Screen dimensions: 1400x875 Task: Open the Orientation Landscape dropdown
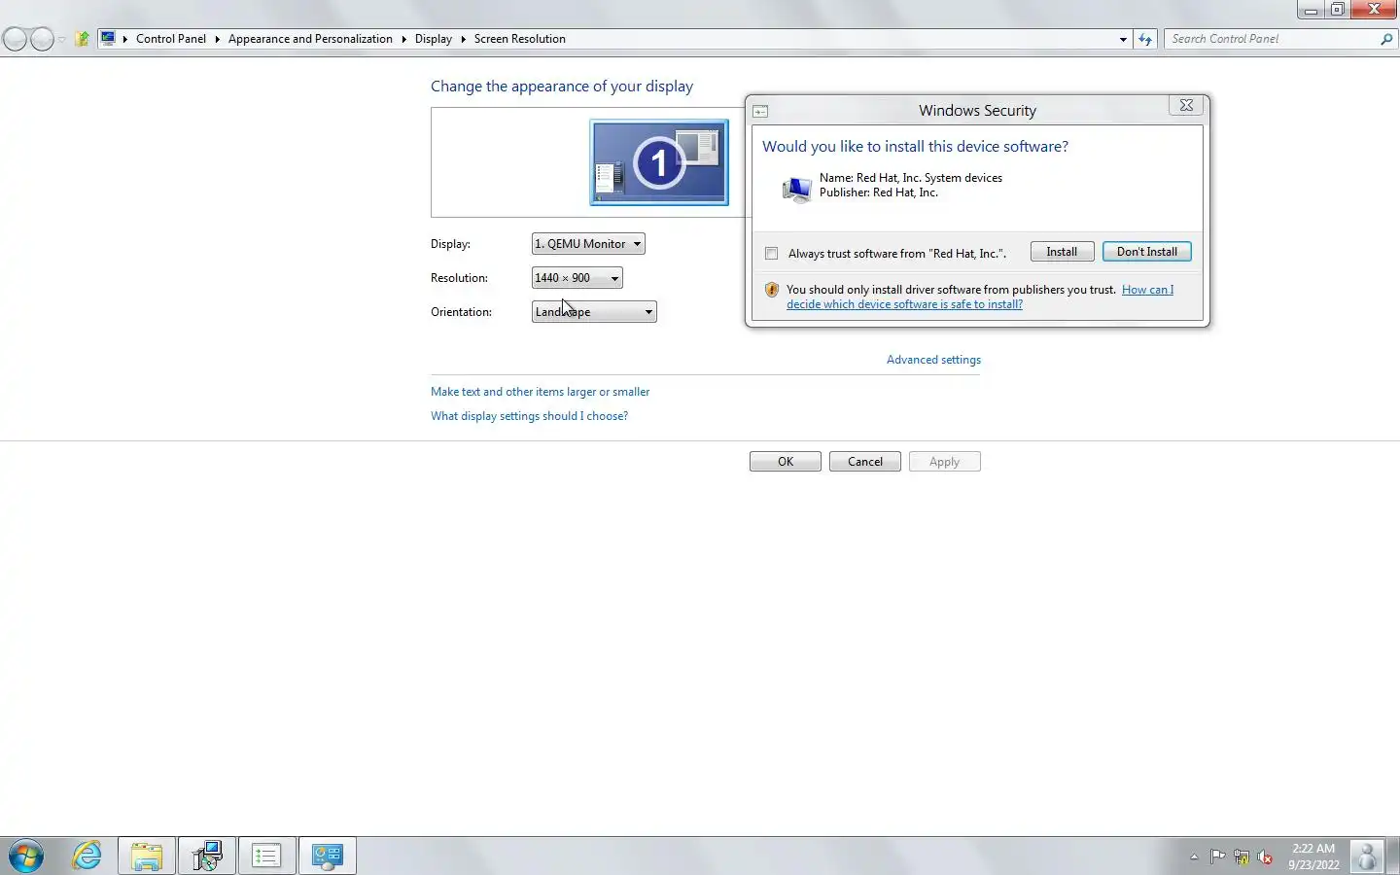(x=594, y=312)
